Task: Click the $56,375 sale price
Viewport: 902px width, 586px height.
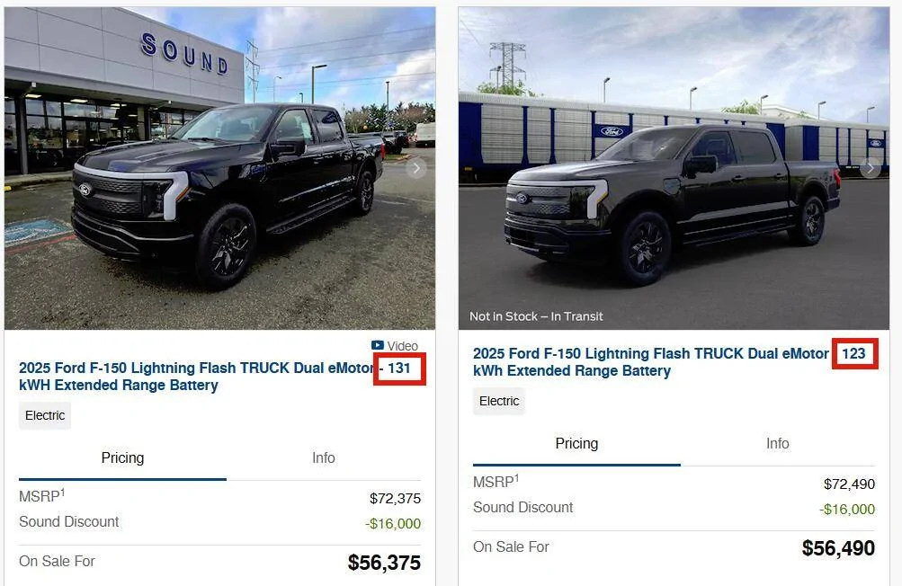Action: [384, 563]
